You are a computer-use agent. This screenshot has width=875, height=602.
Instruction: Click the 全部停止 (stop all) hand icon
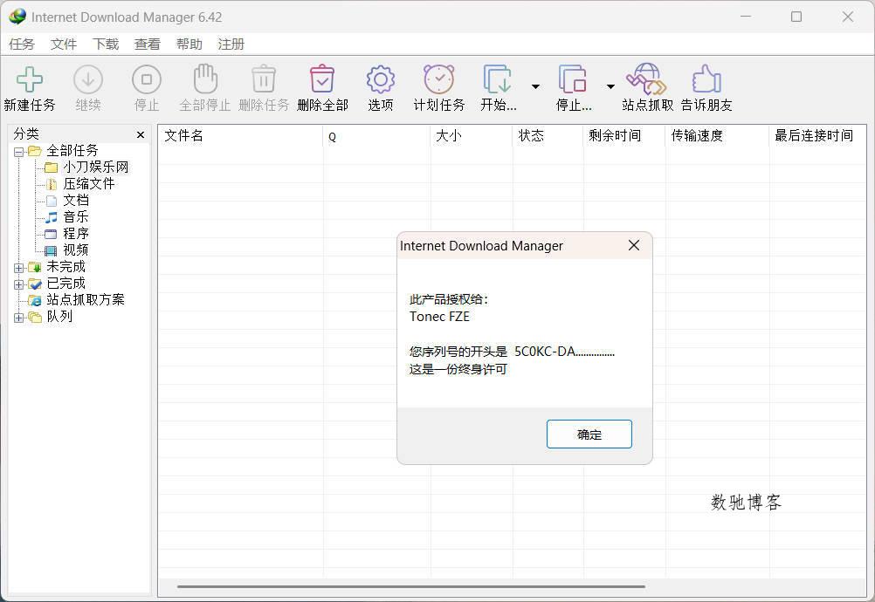[205, 79]
